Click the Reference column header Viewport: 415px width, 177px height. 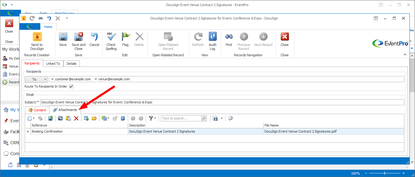pyautogui.click(x=79, y=125)
